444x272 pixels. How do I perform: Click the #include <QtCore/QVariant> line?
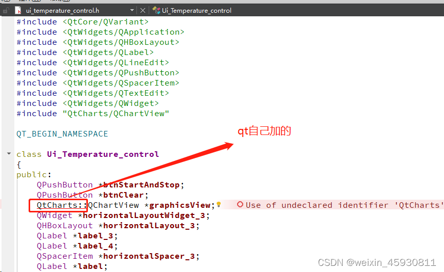coord(82,22)
